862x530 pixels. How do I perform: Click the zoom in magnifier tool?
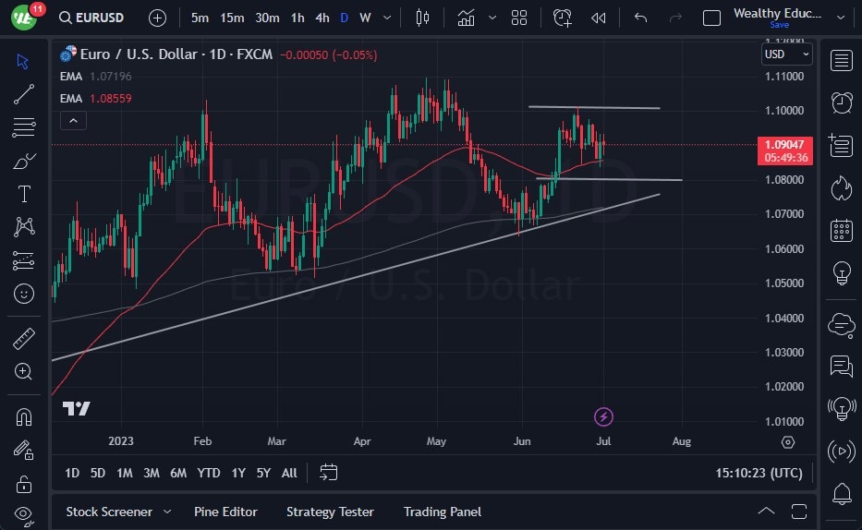[24, 371]
